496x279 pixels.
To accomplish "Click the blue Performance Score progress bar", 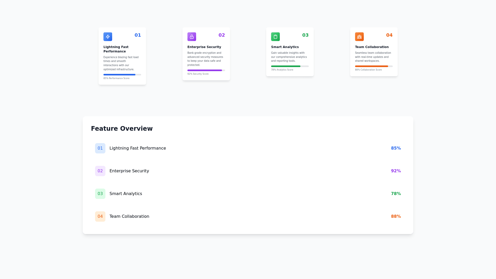I will pos(122,75).
